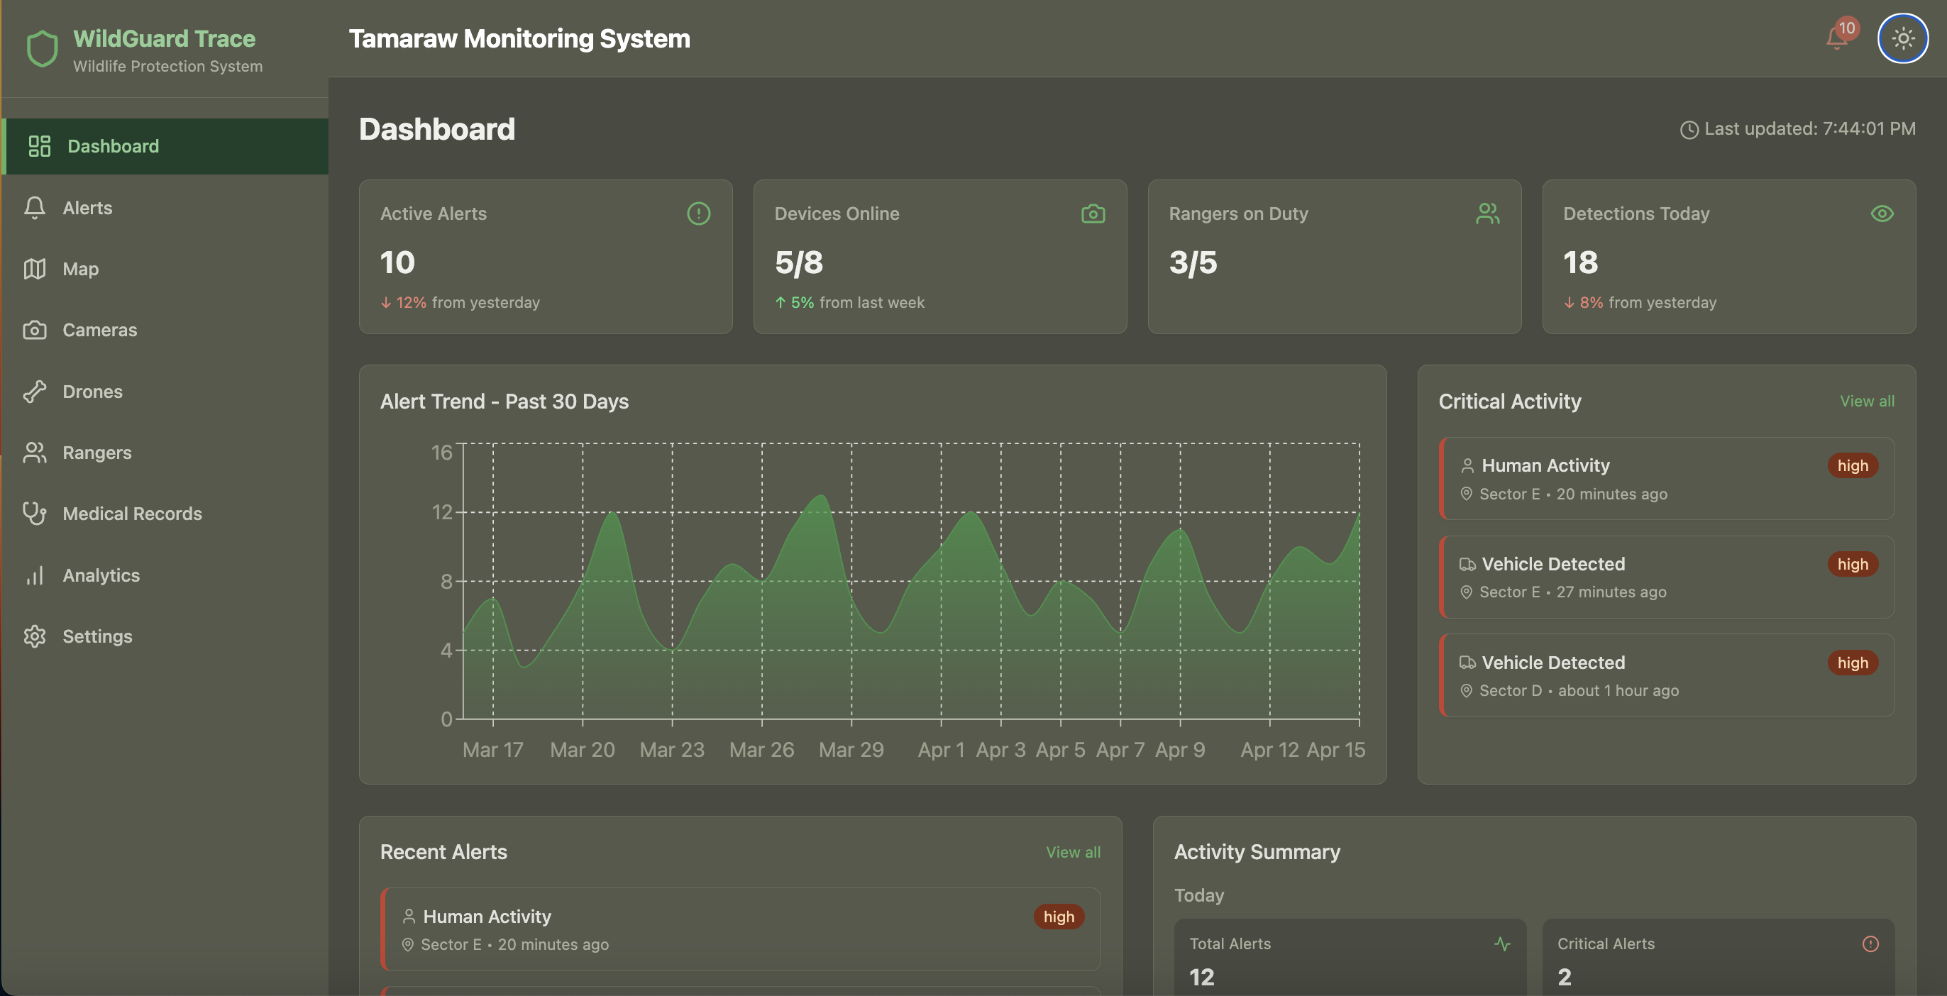Open Drones from the sidebar
This screenshot has height=996, width=1947.
coord(92,392)
